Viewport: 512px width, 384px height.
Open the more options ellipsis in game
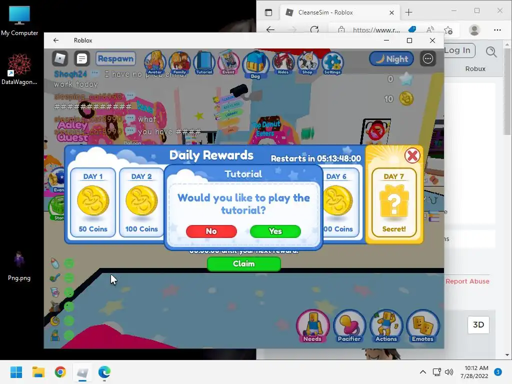[428, 59]
